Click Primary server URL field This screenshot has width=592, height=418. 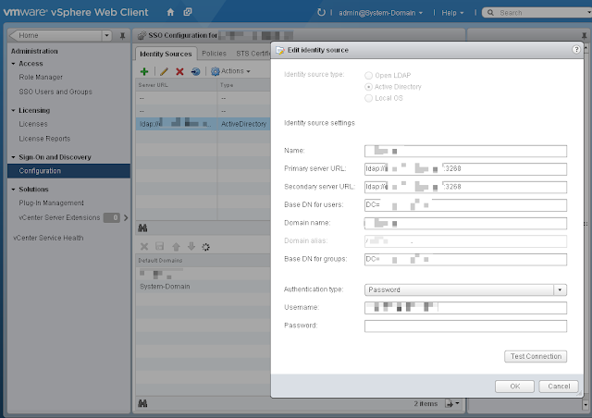click(x=465, y=169)
